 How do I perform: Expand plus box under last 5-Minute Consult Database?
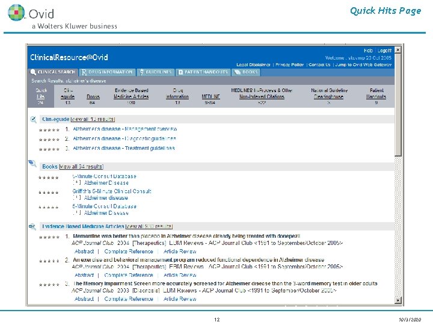(x=77, y=213)
